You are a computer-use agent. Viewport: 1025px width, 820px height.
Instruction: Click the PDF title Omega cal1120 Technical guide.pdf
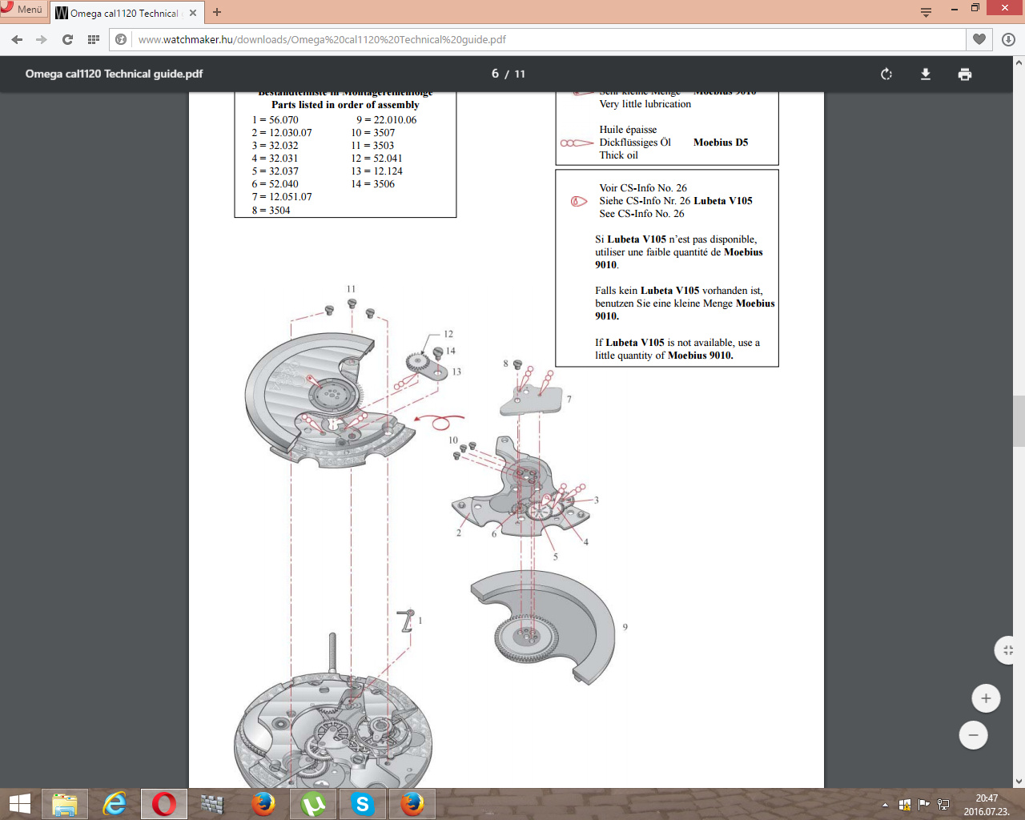pos(114,74)
